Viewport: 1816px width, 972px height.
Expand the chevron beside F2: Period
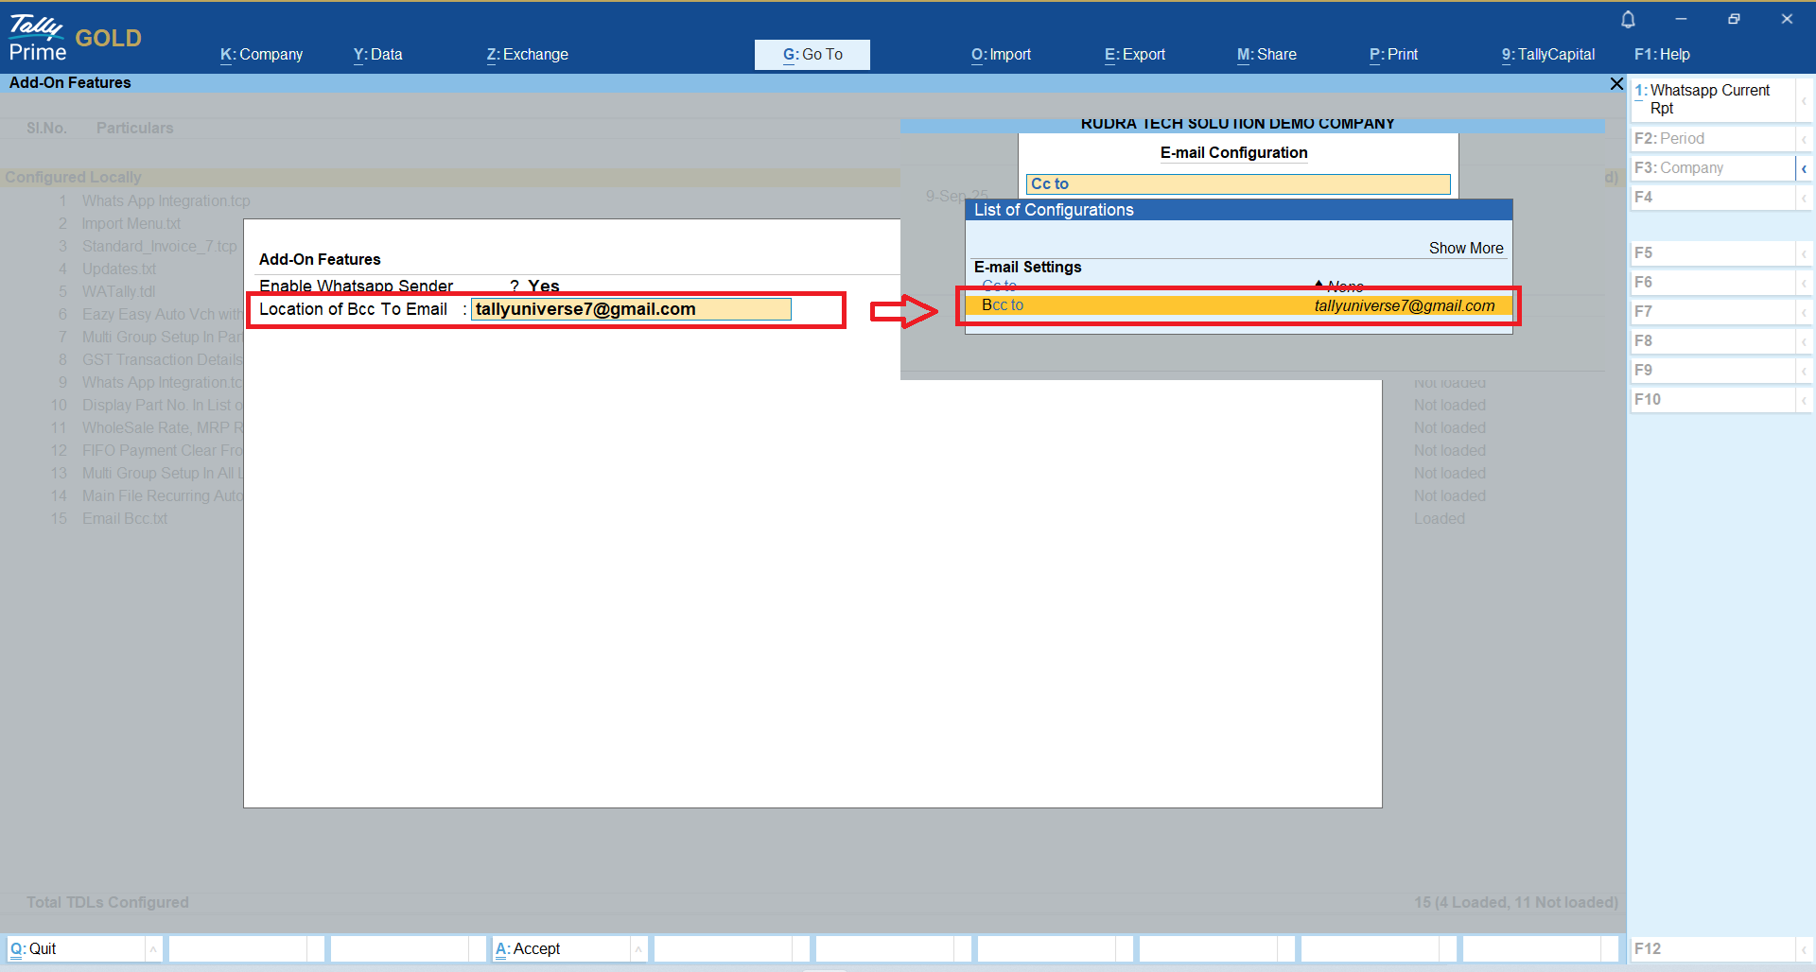[x=1804, y=139]
